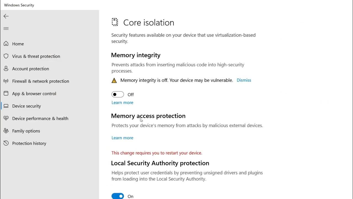Screen dimensions: 353x199
Task: Open Account protection section
Action: coord(31,69)
